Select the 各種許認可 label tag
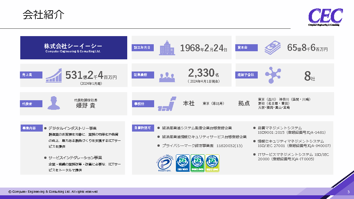The height and width of the screenshot is (199, 354). (142, 128)
